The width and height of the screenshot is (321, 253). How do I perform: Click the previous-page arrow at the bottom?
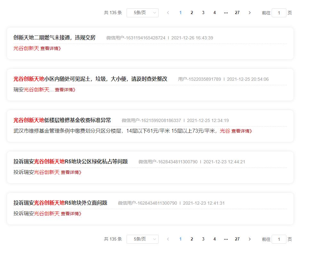point(168,239)
